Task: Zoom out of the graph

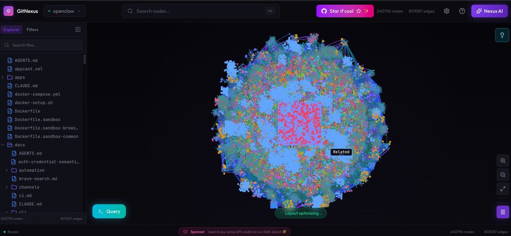Action: tap(503, 175)
